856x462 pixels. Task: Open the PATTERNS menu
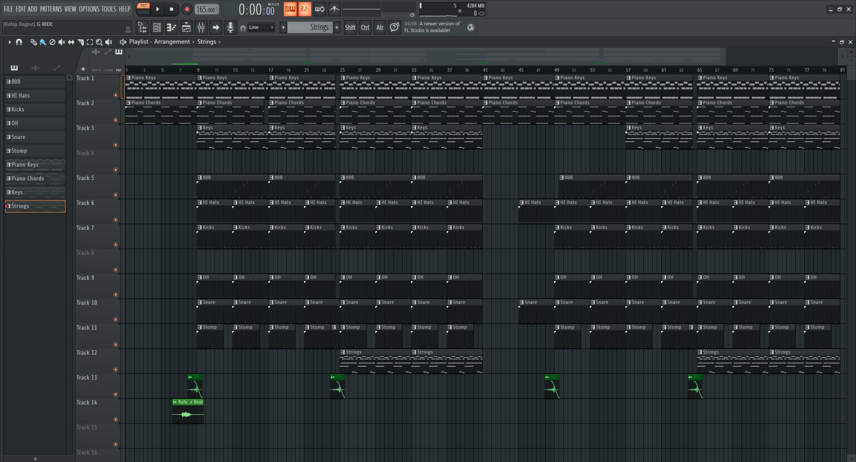pyautogui.click(x=51, y=9)
